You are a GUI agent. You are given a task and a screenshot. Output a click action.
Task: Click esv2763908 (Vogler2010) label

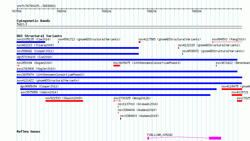coord(36,69)
